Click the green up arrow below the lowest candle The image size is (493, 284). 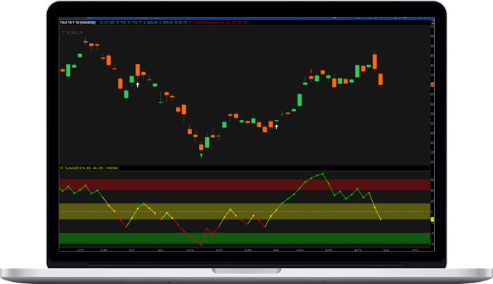pyautogui.click(x=202, y=155)
